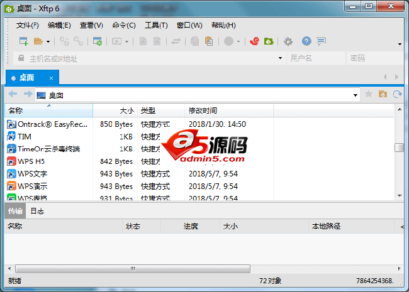Viewport: 409px width, 292px height.
Task: Click the 本地路径 column header
Action: point(351,226)
